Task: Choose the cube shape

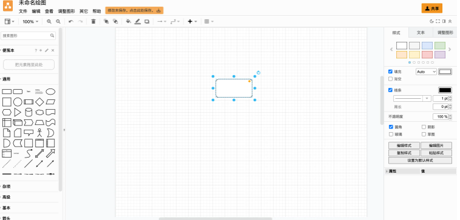Action: (18, 122)
